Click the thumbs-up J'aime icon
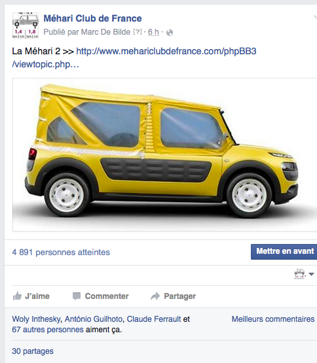 tap(17, 296)
